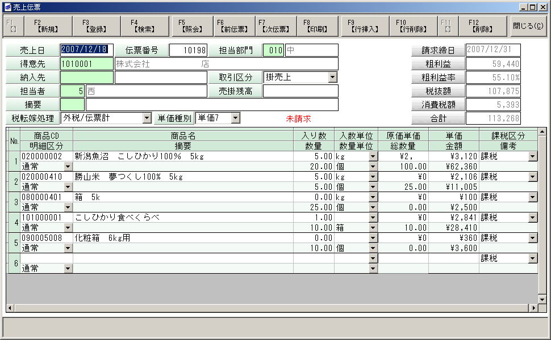
Task: Delete the slip with F12 削除
Action: [x=482, y=26]
